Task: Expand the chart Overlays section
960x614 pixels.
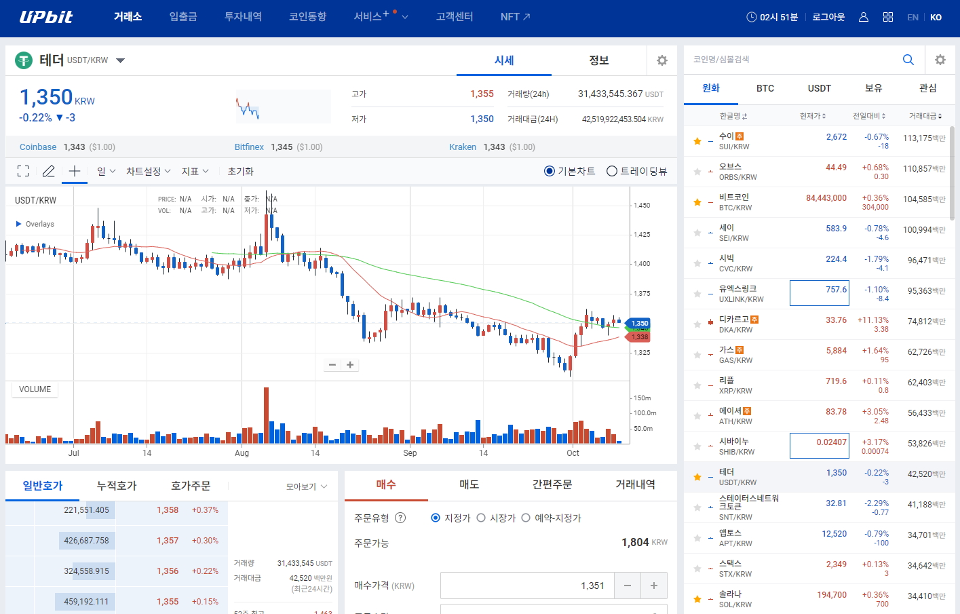Action: point(35,224)
